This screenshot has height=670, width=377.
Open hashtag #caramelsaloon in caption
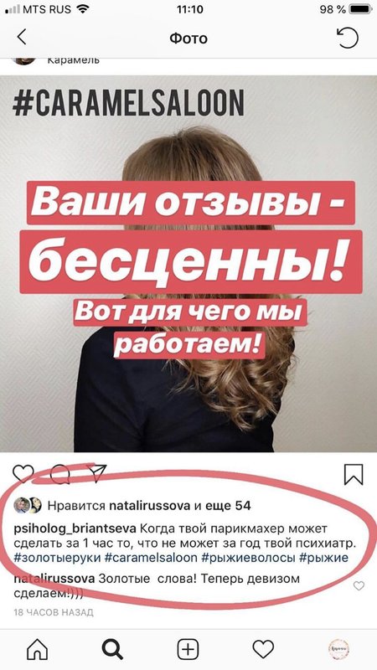click(151, 558)
